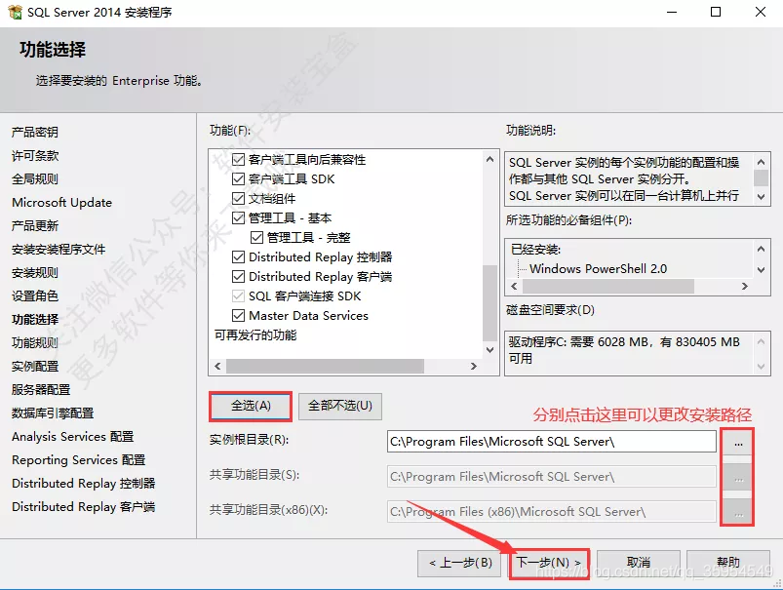Open help with 帮助 button
Screen dimensions: 783x590
tap(728, 563)
